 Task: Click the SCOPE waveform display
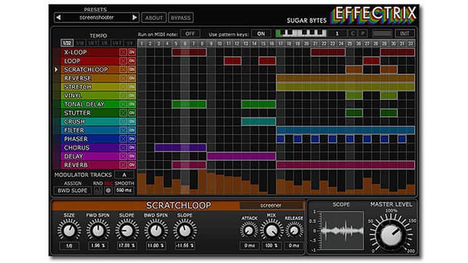coord(342,231)
